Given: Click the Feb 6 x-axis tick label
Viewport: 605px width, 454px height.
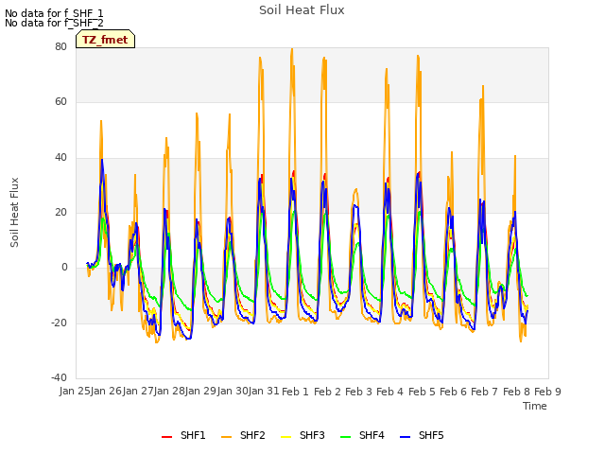Looking at the screenshot, I should (x=454, y=392).
